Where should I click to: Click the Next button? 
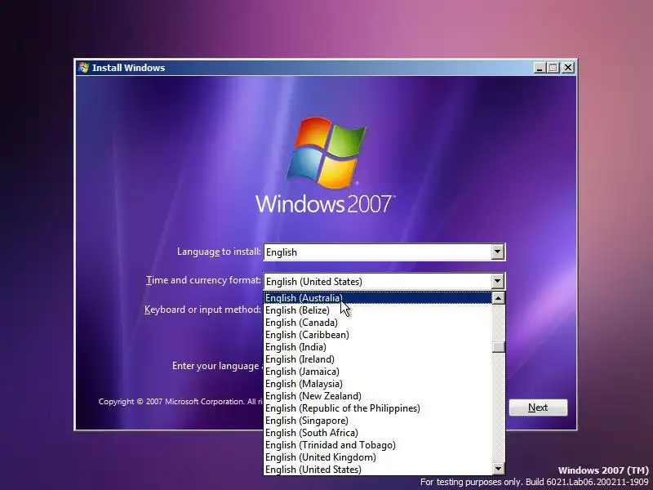click(538, 408)
